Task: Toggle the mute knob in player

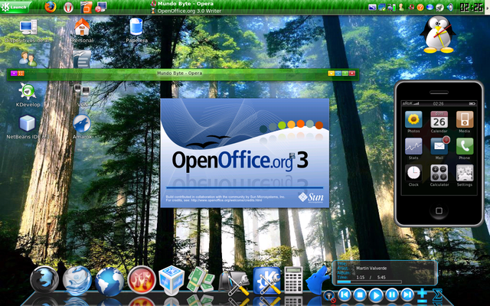Action: point(328,296)
